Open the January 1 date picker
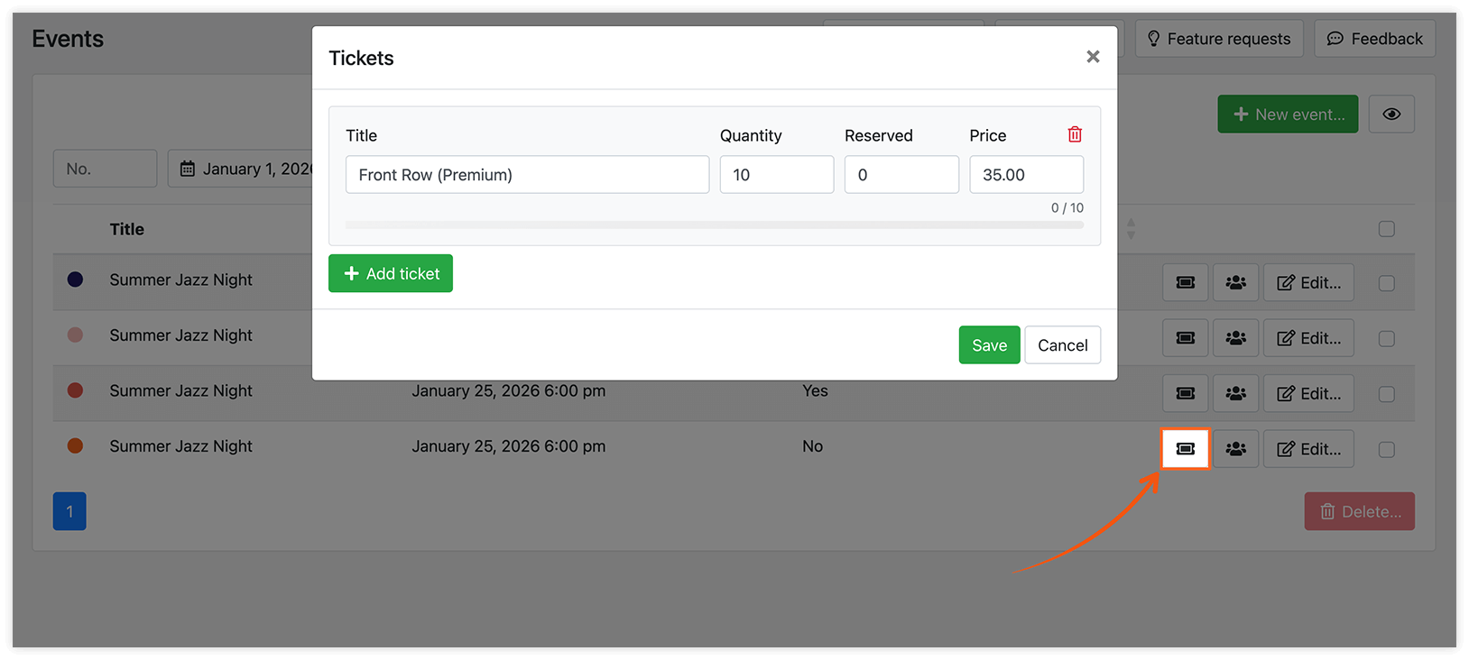The width and height of the screenshot is (1469, 660). [241, 169]
